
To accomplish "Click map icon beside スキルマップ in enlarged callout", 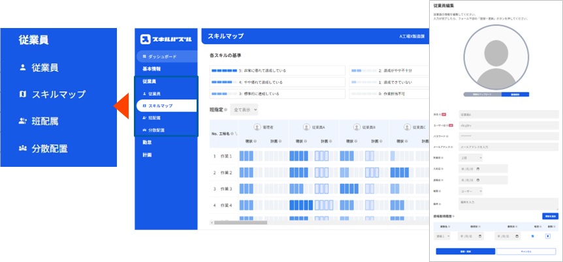I will (x=23, y=95).
